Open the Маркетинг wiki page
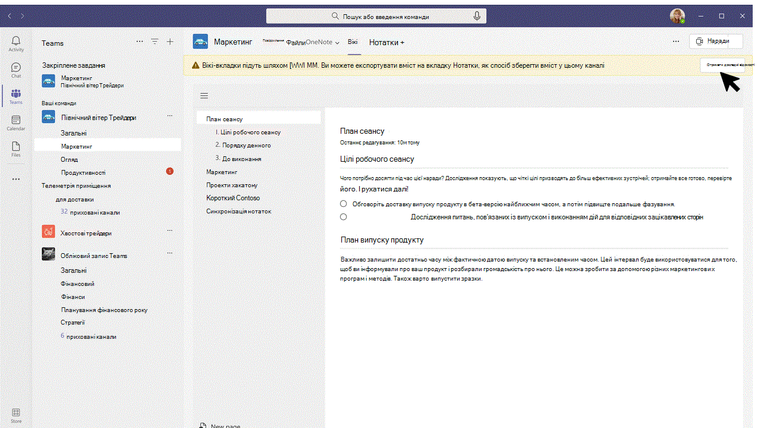 click(222, 172)
